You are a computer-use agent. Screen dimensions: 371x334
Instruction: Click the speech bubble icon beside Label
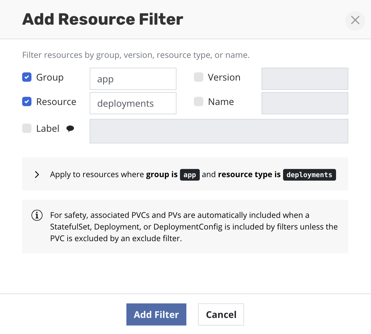pos(70,128)
